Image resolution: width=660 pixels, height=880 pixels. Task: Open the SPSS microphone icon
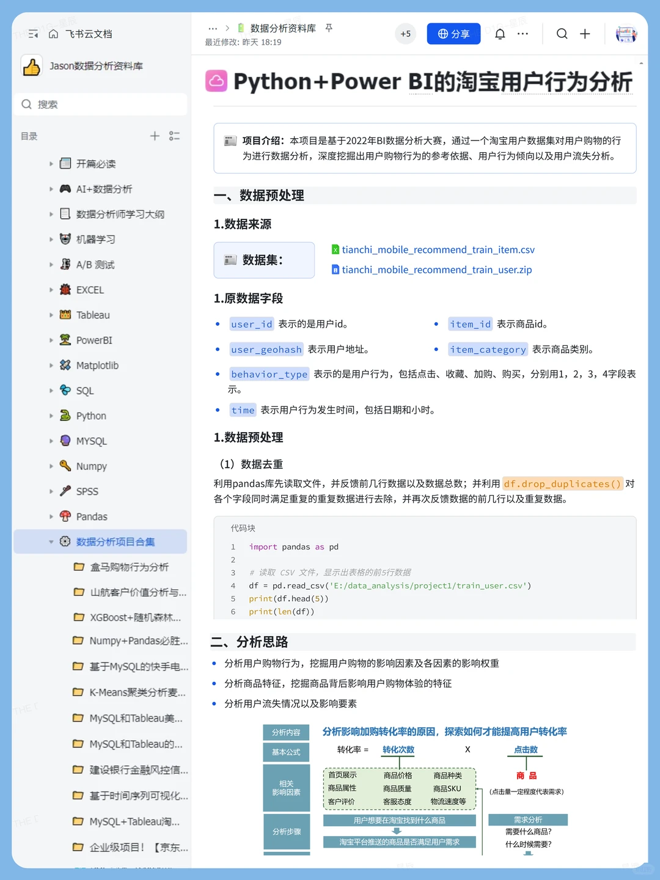(x=65, y=491)
